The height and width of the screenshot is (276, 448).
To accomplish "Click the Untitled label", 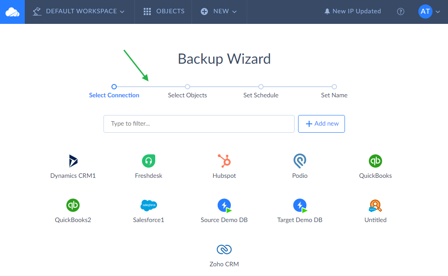I will [375, 220].
